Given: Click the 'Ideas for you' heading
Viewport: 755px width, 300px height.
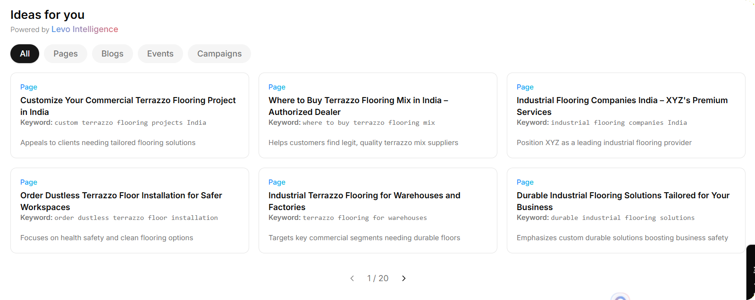Looking at the screenshot, I should [48, 15].
